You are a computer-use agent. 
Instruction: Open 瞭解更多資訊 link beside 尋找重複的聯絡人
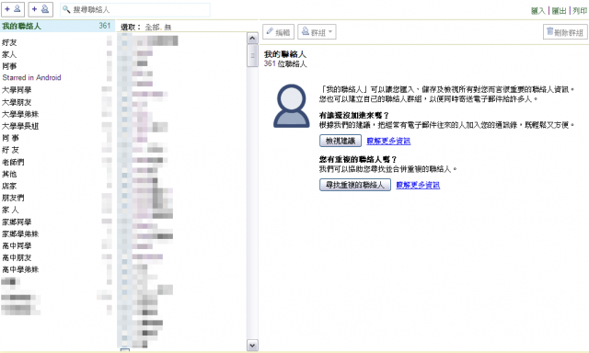click(x=418, y=185)
